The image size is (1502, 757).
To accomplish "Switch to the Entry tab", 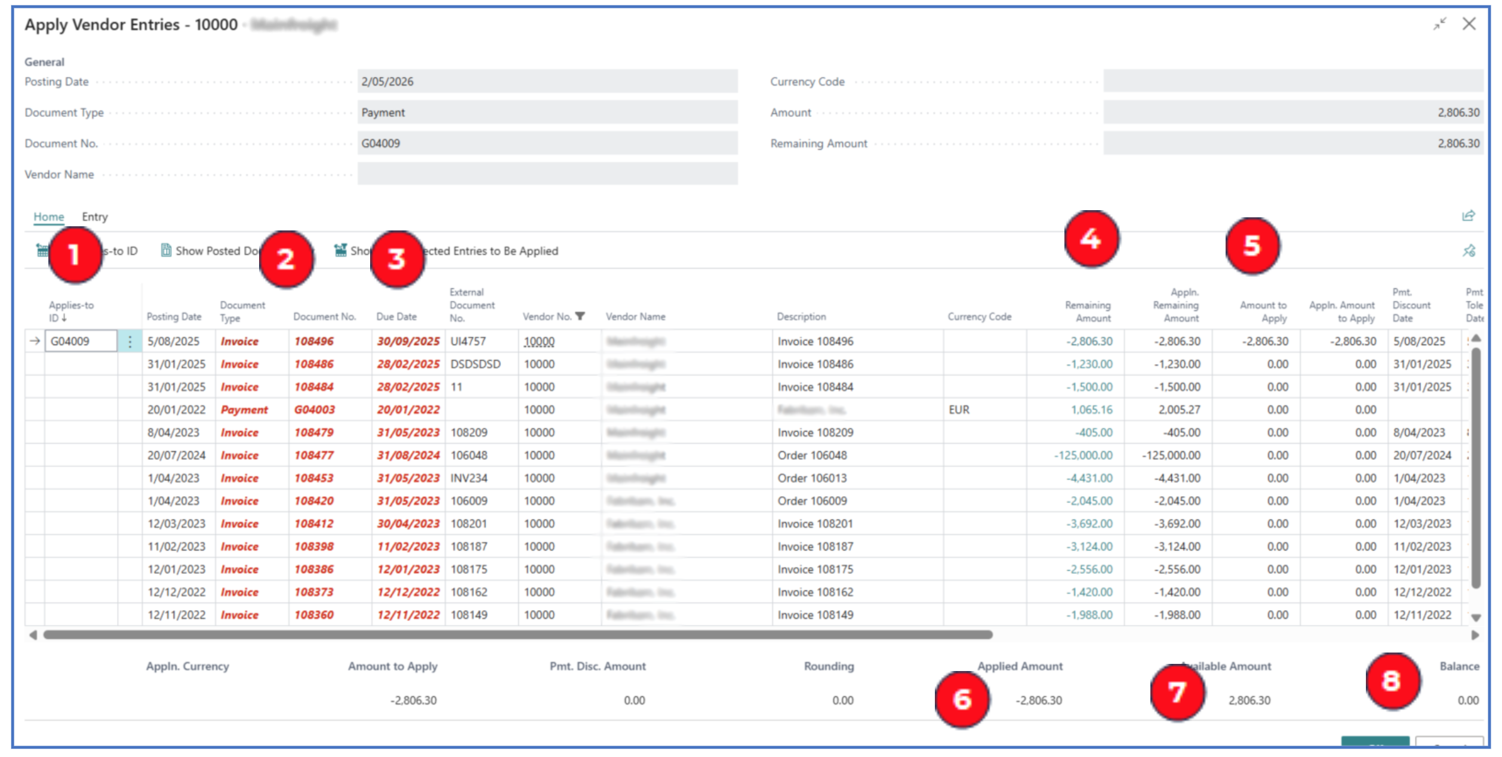I will click(x=94, y=217).
